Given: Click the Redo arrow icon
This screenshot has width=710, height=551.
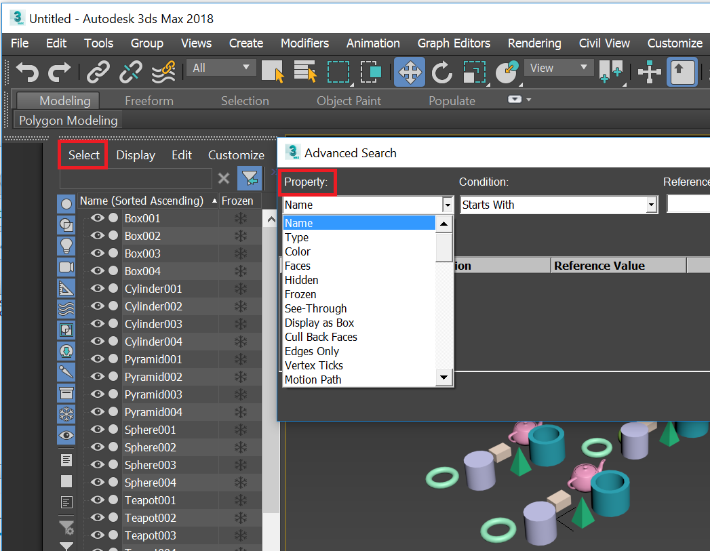Looking at the screenshot, I should [x=60, y=72].
